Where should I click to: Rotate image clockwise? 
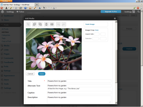tap(40, 24)
